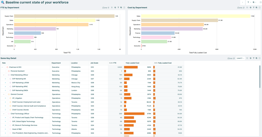
Task: Click 'Hong Kong' location cell
Action: (x=75, y=86)
